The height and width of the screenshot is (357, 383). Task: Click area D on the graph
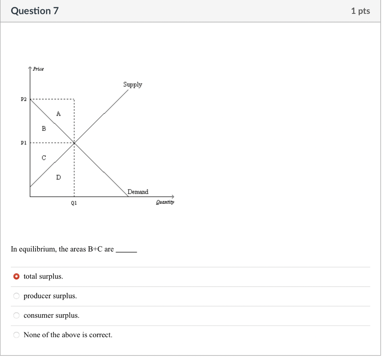click(x=58, y=177)
